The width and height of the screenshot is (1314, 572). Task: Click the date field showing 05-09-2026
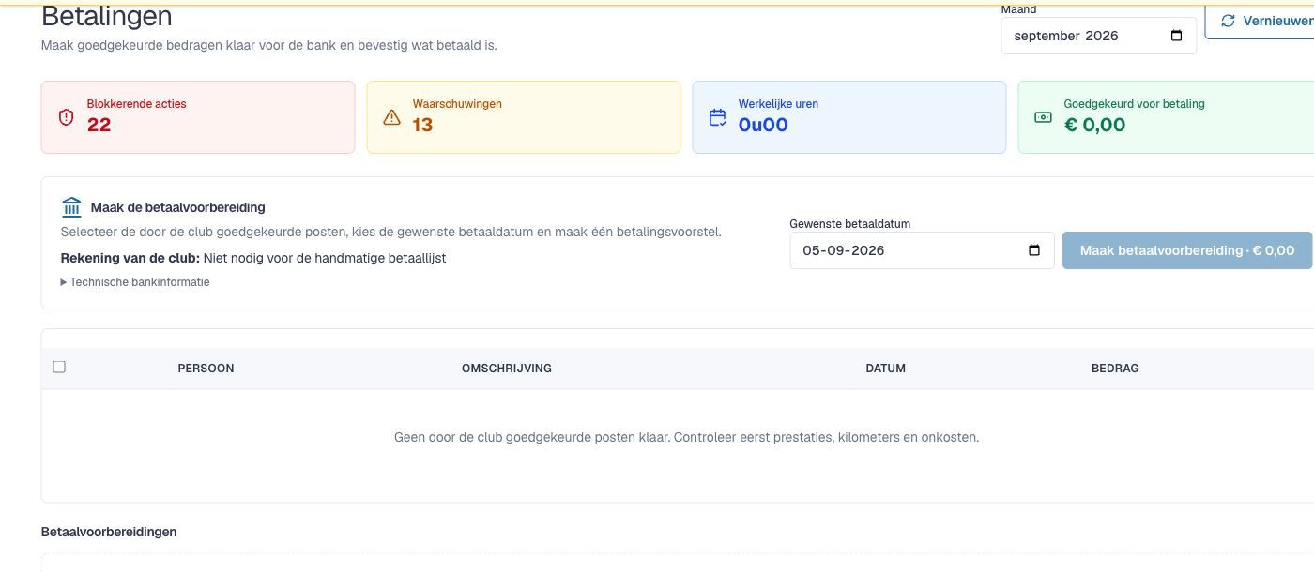(x=921, y=250)
